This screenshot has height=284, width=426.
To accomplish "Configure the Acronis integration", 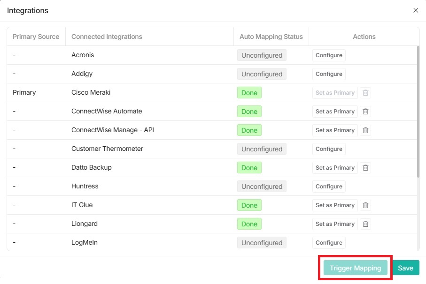I will tap(328, 55).
